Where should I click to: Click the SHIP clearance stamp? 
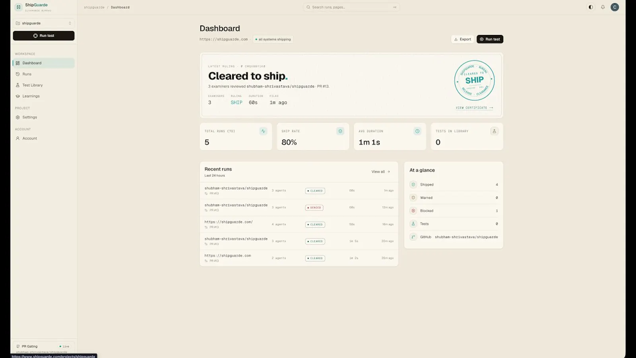(x=475, y=80)
